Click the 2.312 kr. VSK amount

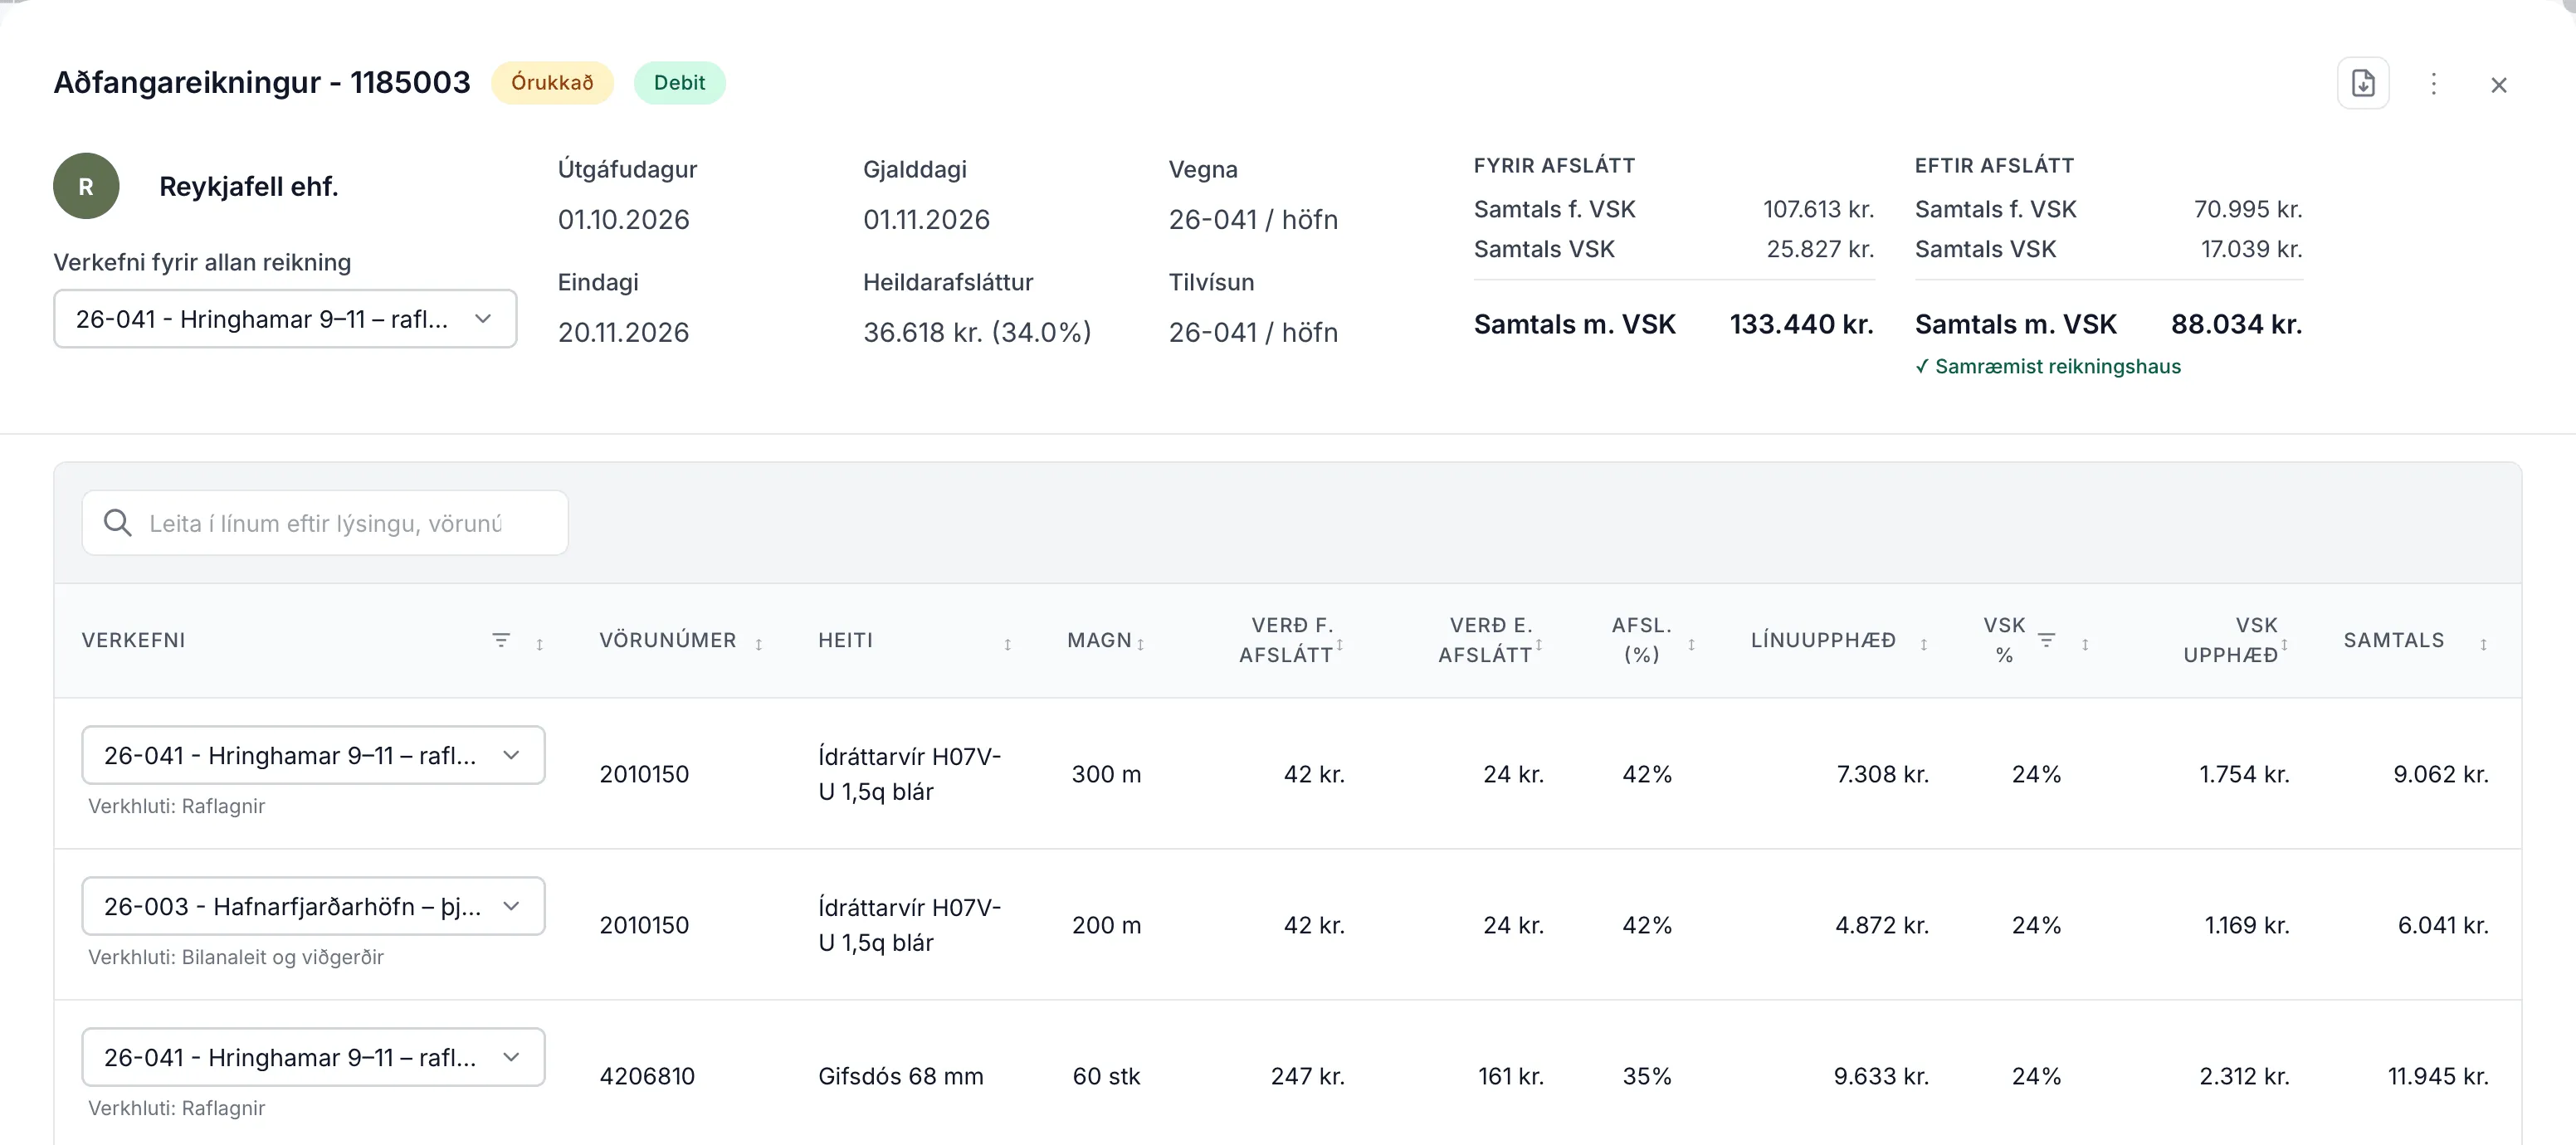(2244, 1076)
